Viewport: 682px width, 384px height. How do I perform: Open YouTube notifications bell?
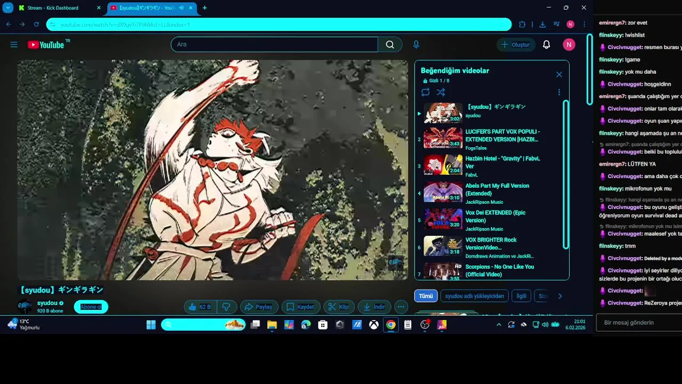pos(546,45)
